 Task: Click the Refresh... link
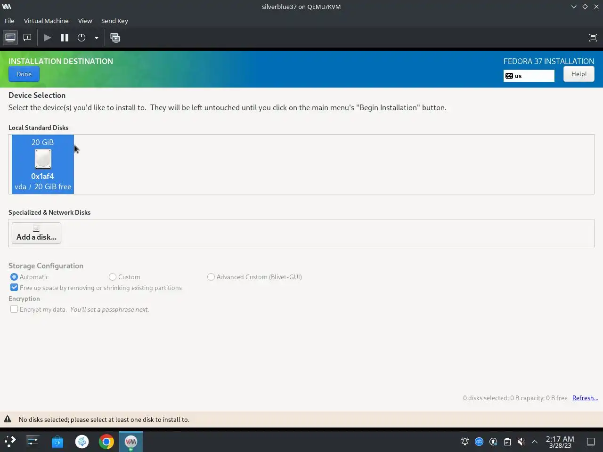pos(585,398)
